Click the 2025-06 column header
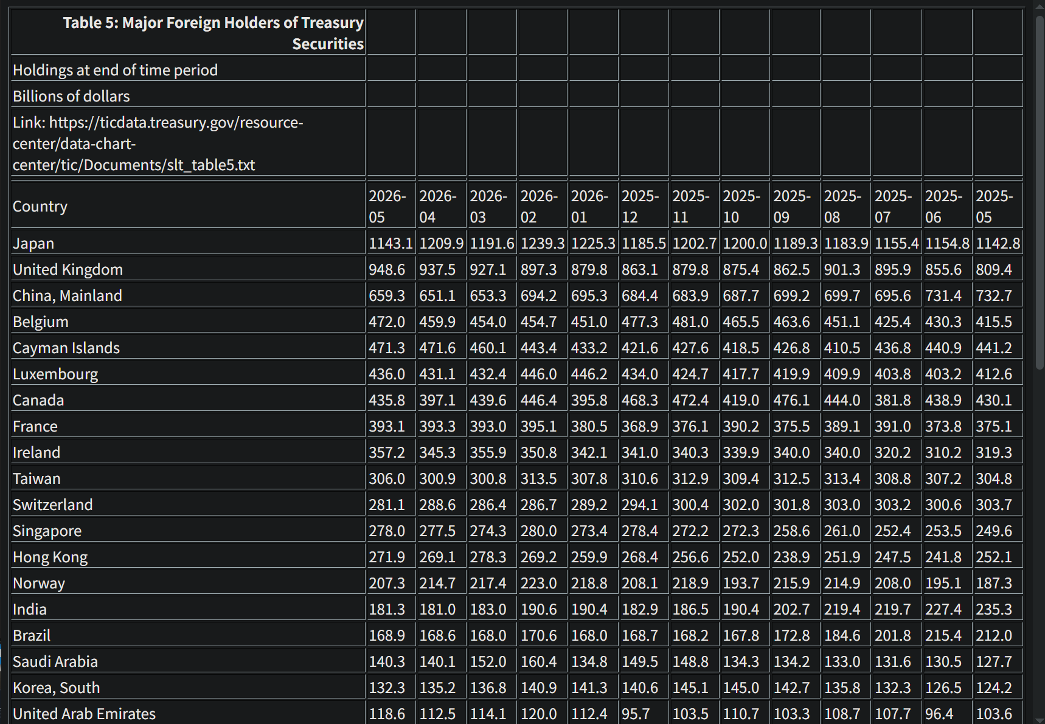Viewport: 1045px width, 724px height. (x=947, y=206)
